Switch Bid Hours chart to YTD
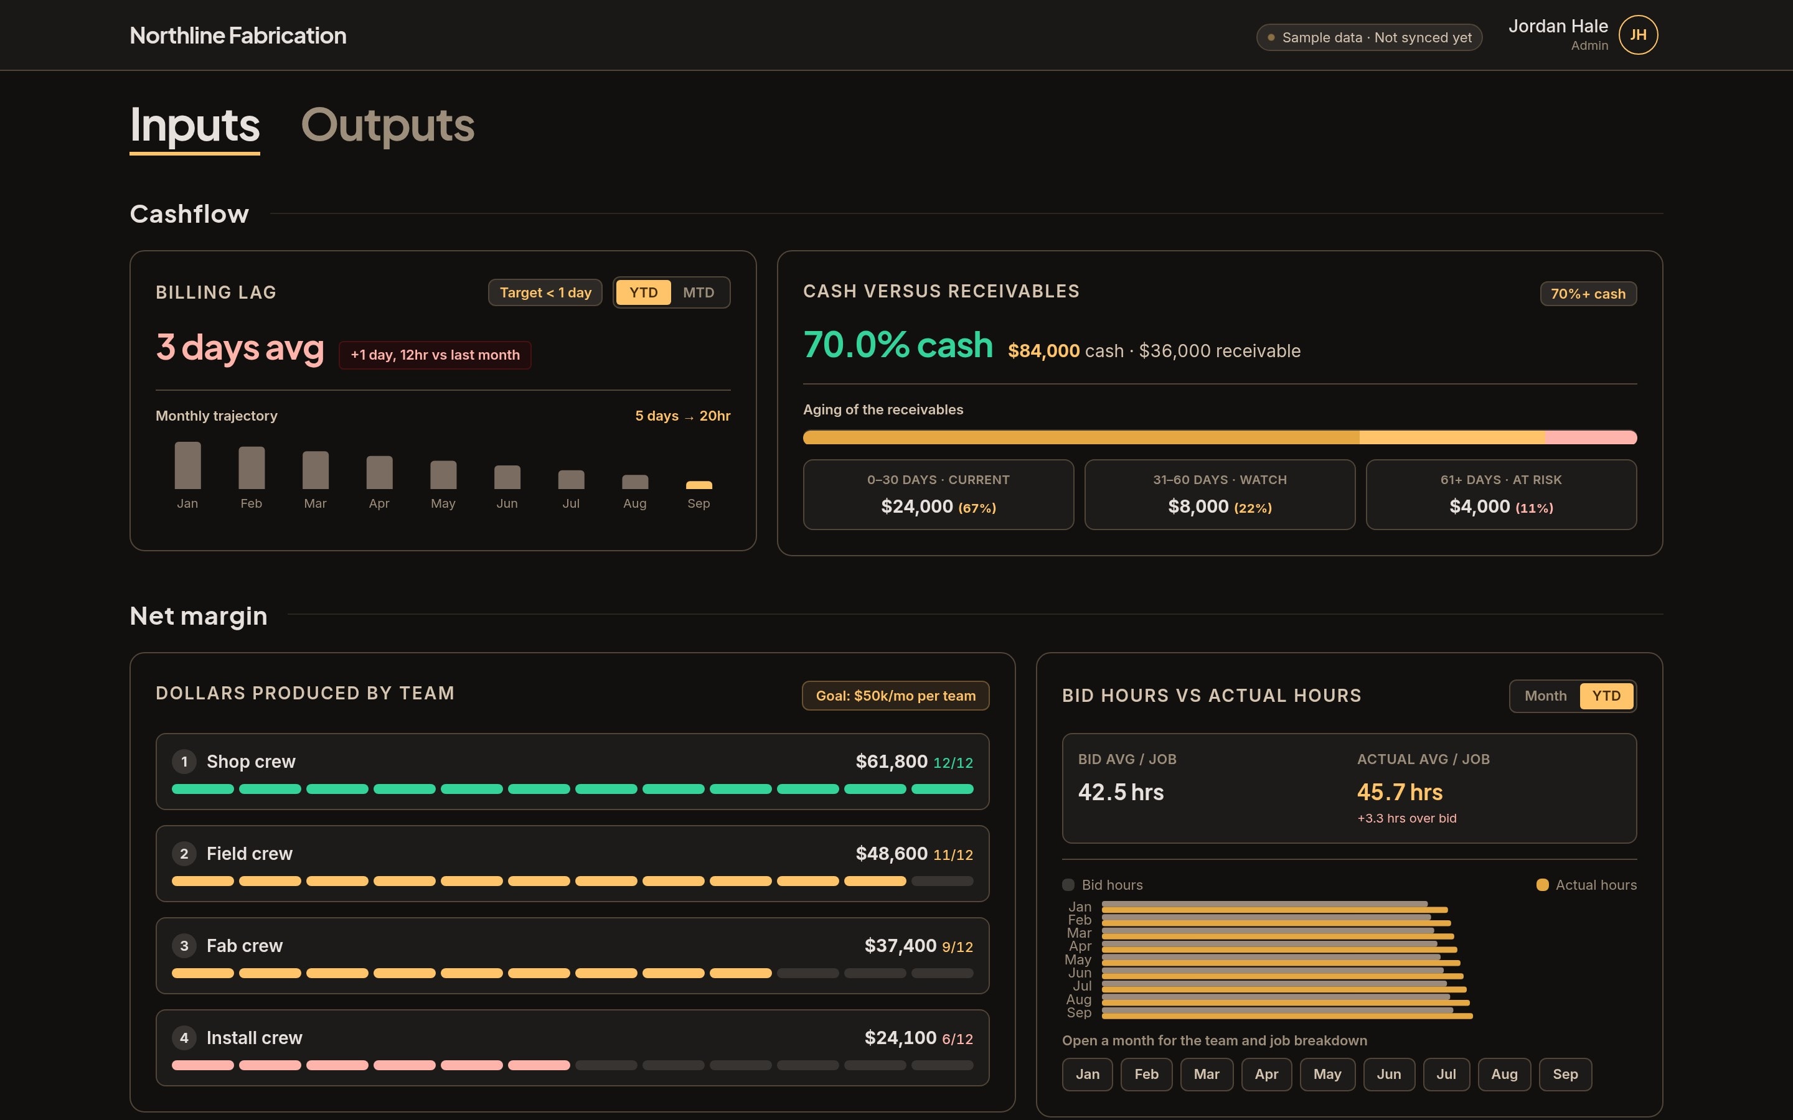The width and height of the screenshot is (1793, 1120). coord(1606,696)
